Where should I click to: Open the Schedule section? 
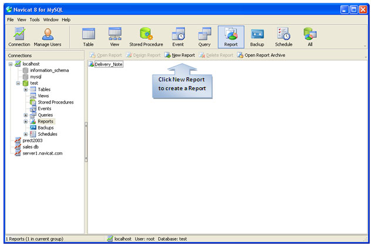tap(283, 37)
